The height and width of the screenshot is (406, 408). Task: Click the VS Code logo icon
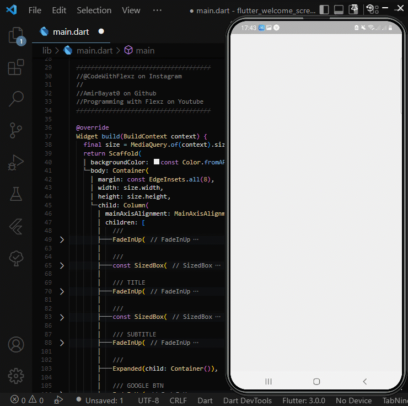[x=12, y=10]
